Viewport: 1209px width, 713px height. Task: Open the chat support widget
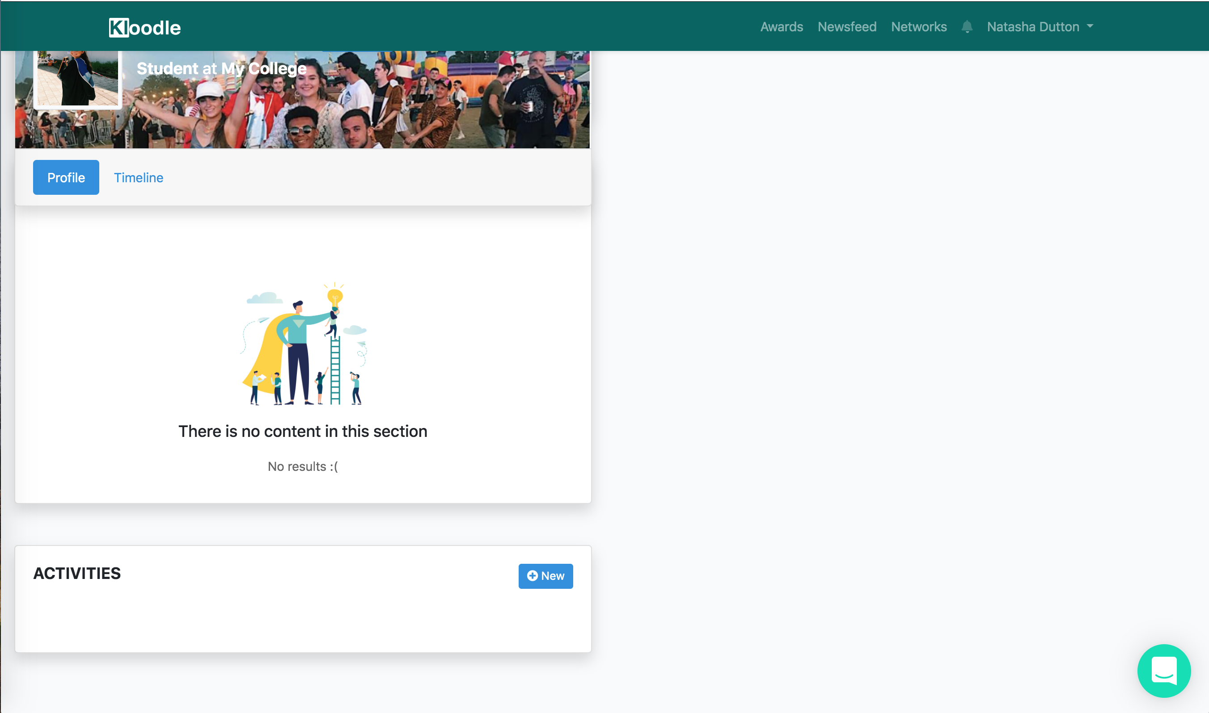pos(1164,670)
